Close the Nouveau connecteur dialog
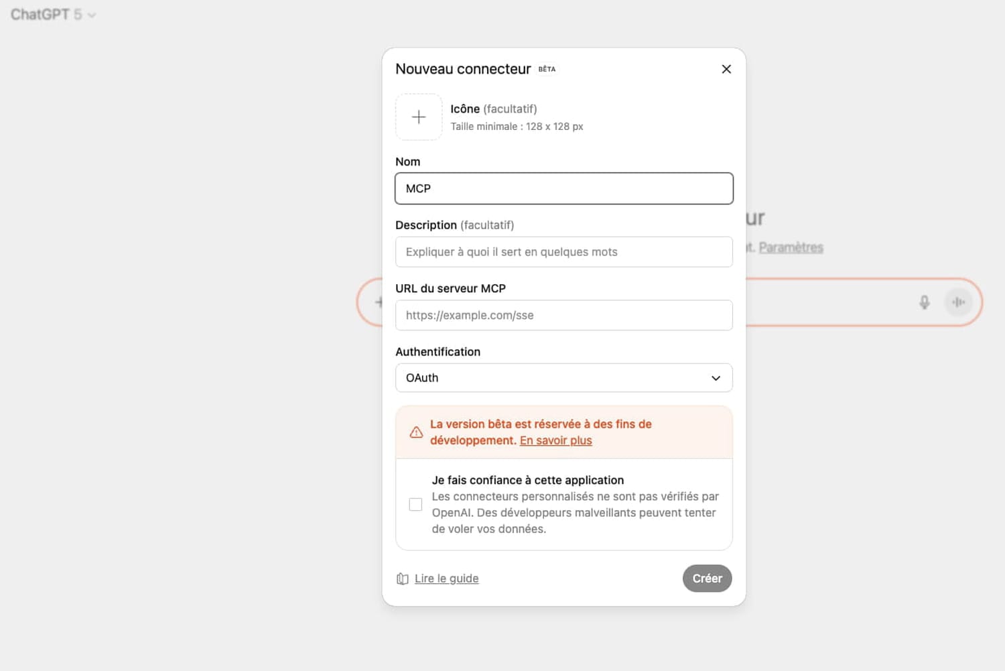 pyautogui.click(x=726, y=68)
